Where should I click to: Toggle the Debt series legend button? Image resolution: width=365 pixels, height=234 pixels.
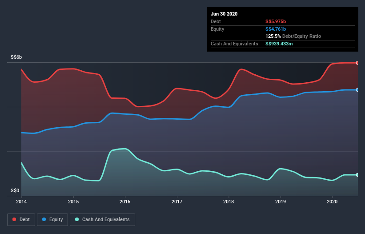click(x=21, y=220)
